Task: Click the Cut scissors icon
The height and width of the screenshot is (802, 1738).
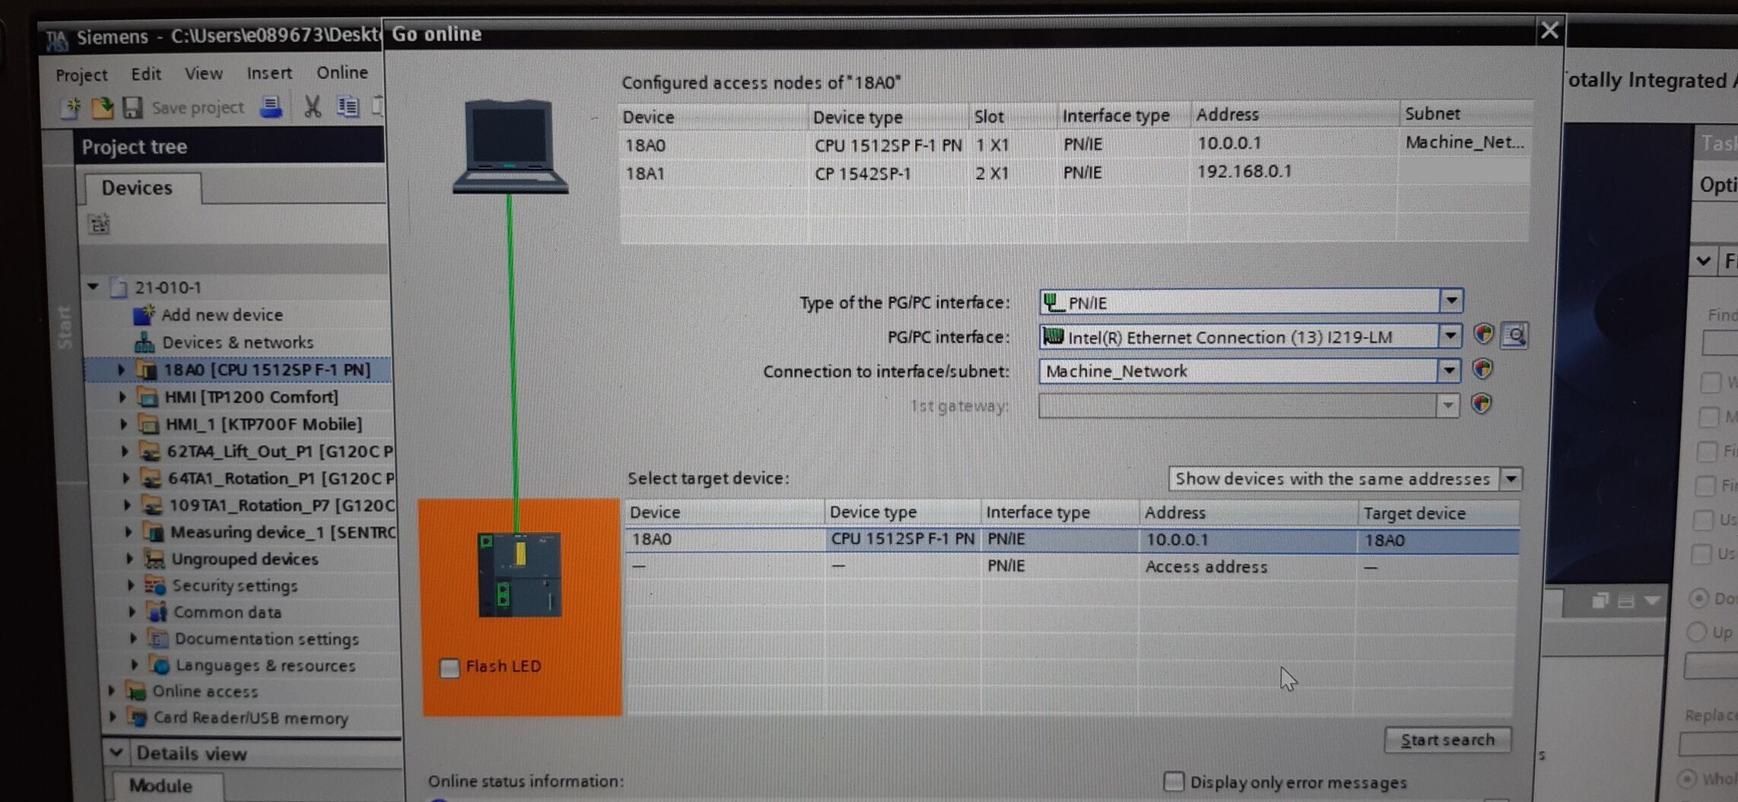Action: (312, 106)
